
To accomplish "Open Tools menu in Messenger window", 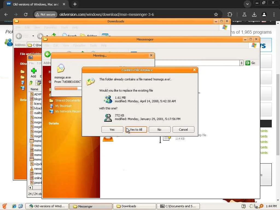I will [93, 46].
